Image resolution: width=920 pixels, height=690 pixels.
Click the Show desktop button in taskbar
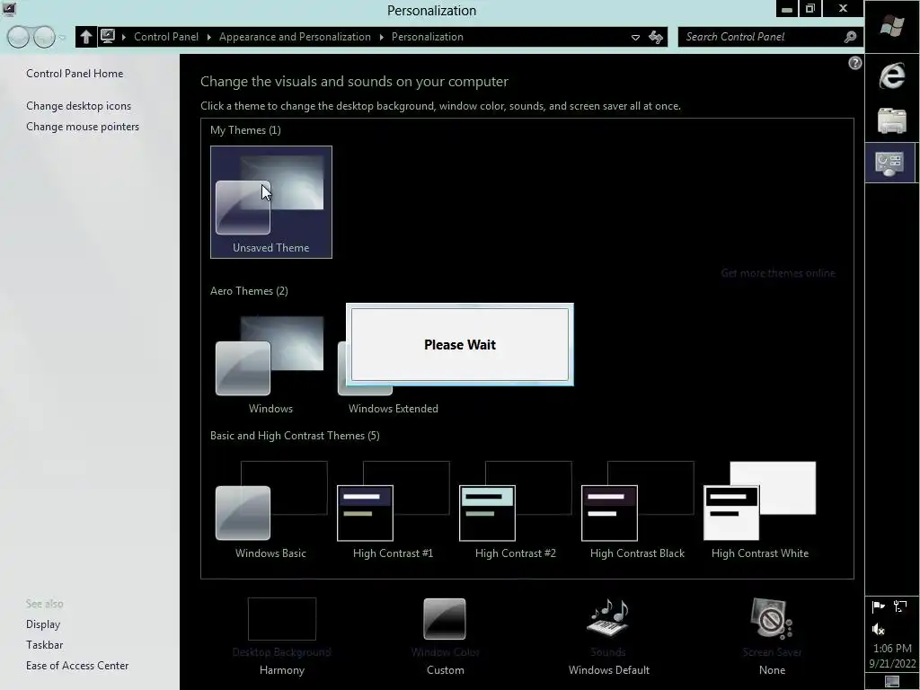pyautogui.click(x=892, y=682)
